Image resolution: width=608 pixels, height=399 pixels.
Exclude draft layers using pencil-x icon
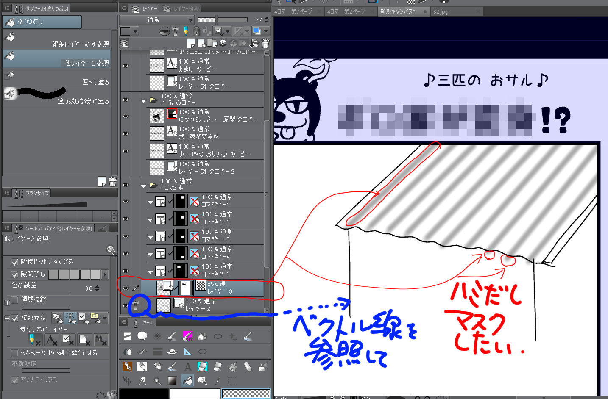tap(34, 340)
